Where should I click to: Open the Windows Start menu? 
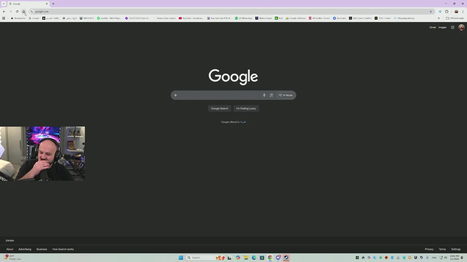tap(181, 258)
